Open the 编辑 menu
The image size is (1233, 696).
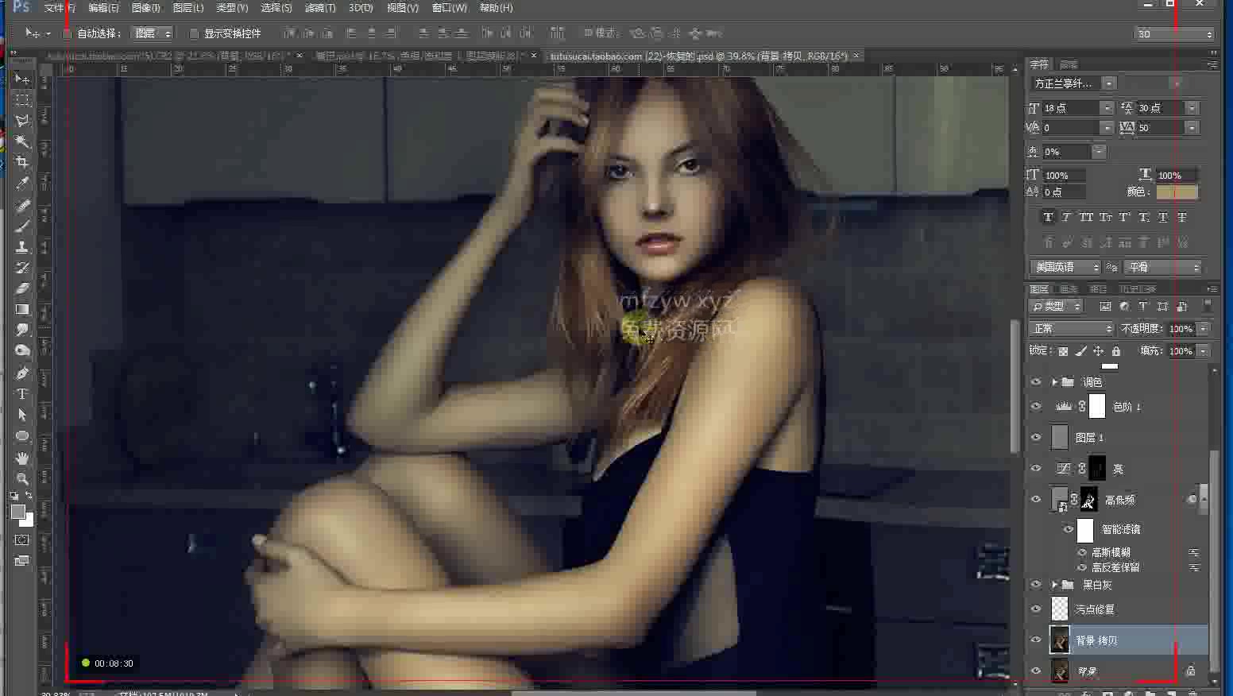[103, 8]
